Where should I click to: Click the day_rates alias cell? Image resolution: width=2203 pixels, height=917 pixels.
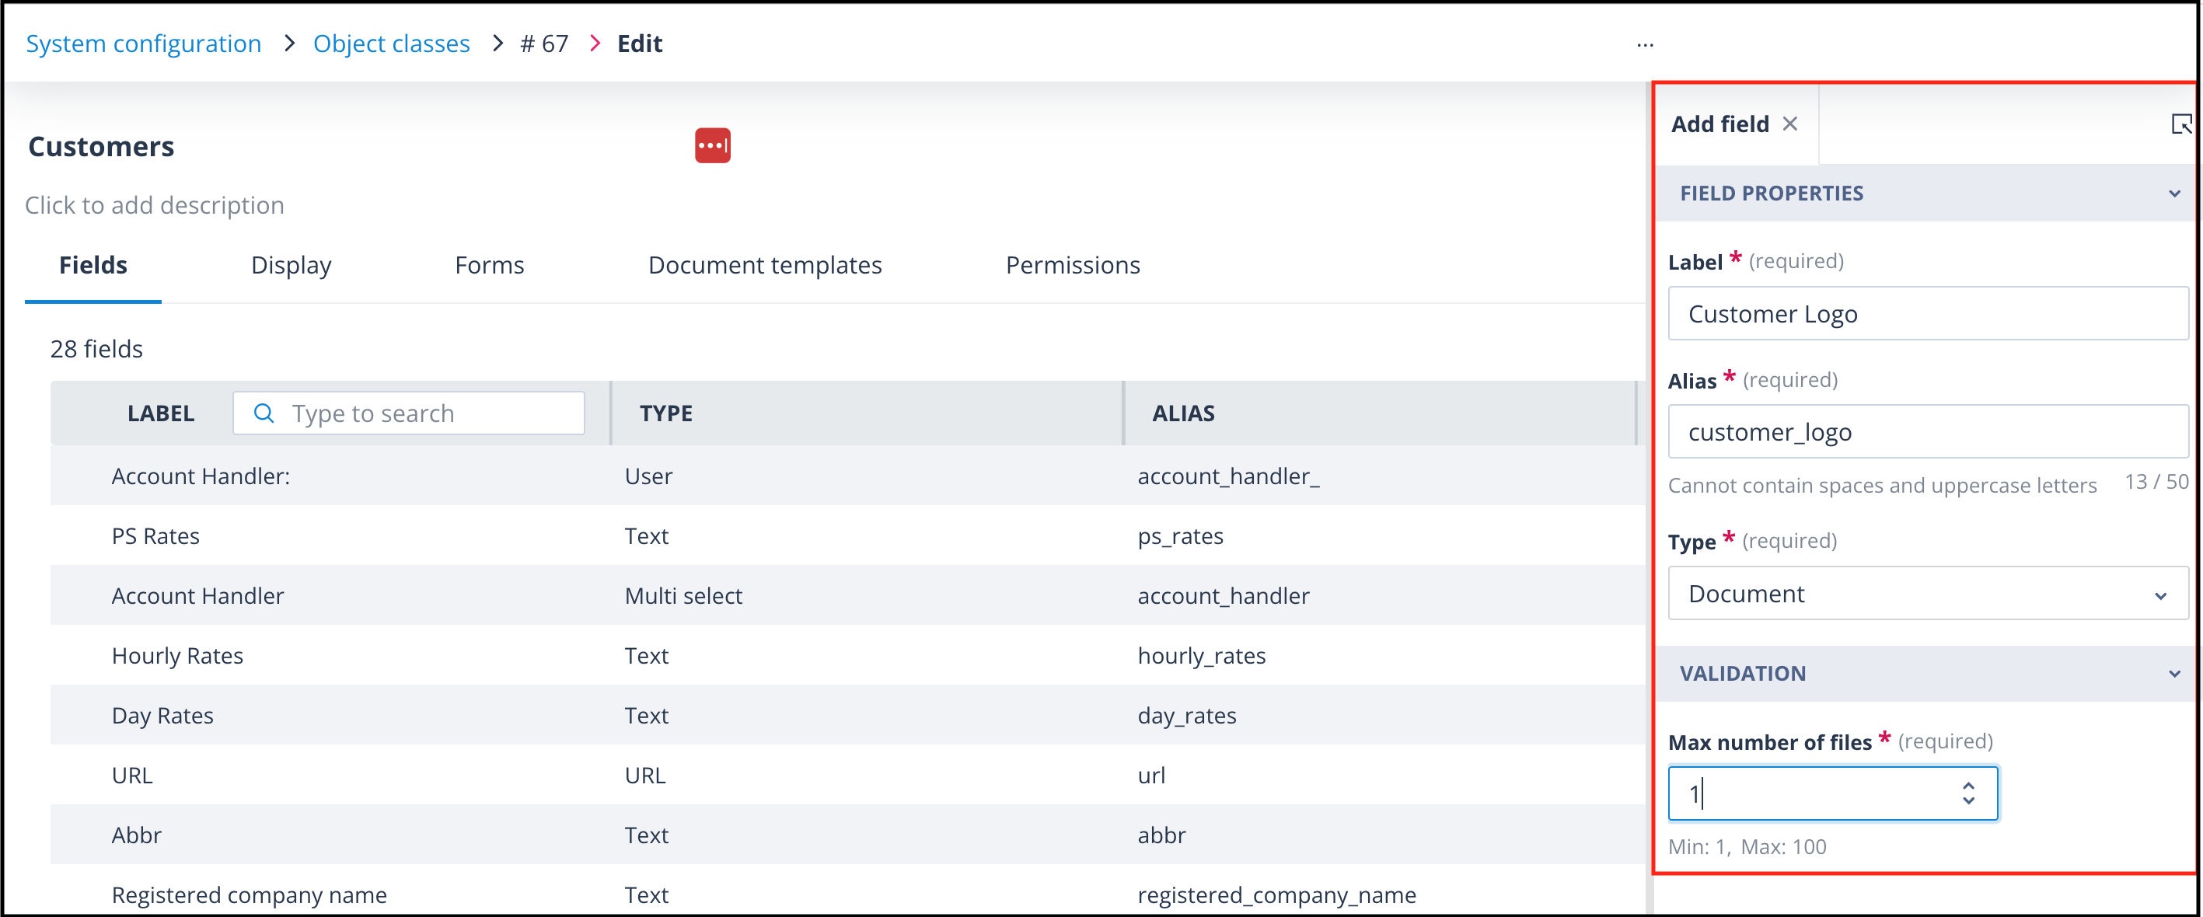coord(1186,715)
